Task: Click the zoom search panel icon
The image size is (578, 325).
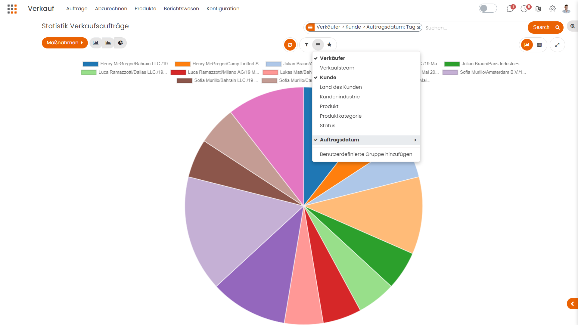Action: pyautogui.click(x=573, y=26)
